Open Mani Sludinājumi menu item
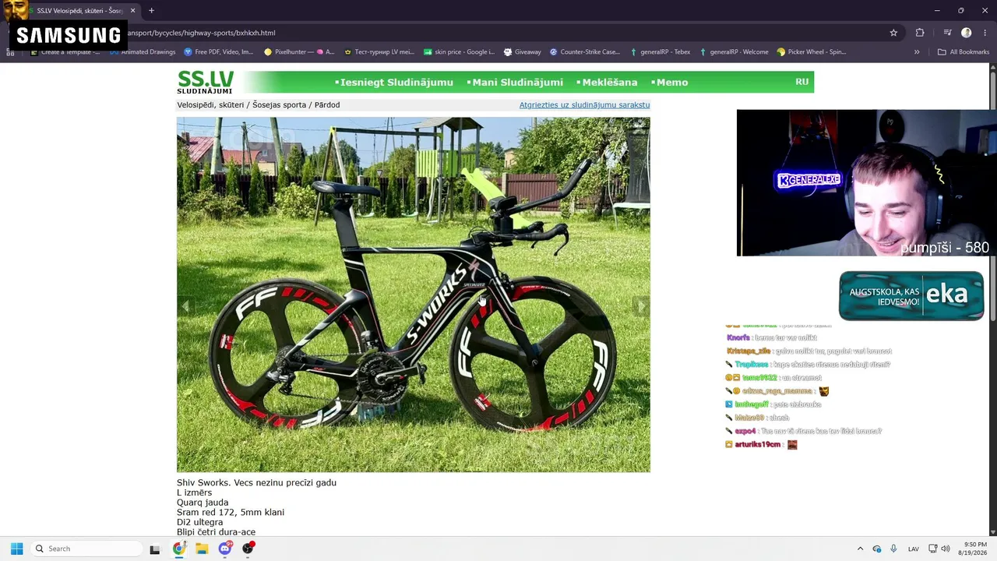This screenshot has height=561, width=997. click(x=515, y=83)
